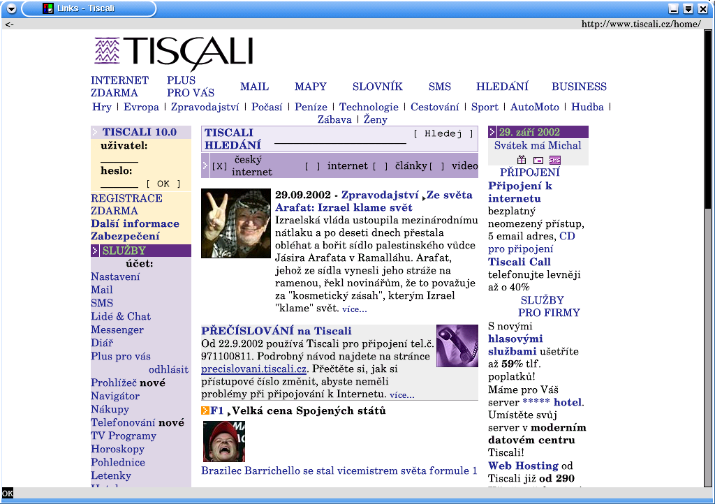Open Lidé & Chat in the sidebar
This screenshot has height=504, width=715.
click(121, 316)
